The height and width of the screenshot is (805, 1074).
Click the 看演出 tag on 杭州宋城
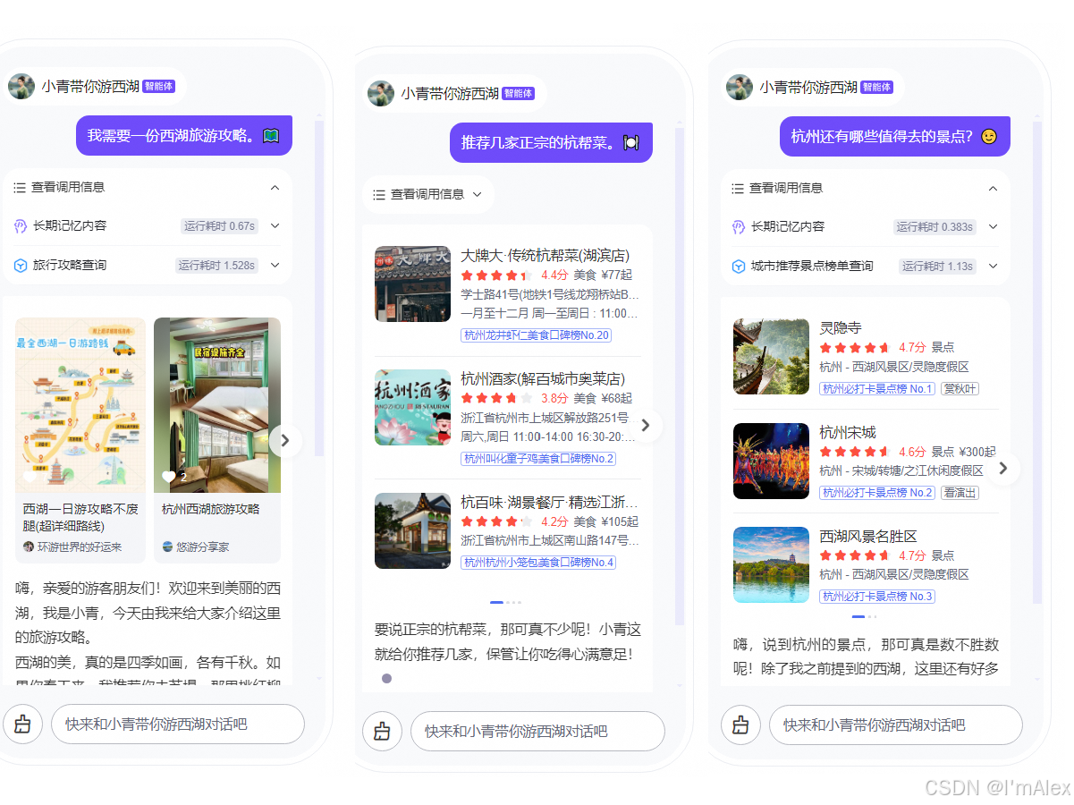[x=960, y=493]
